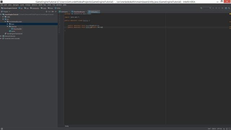Open the Tools menu

tap(49, 5)
